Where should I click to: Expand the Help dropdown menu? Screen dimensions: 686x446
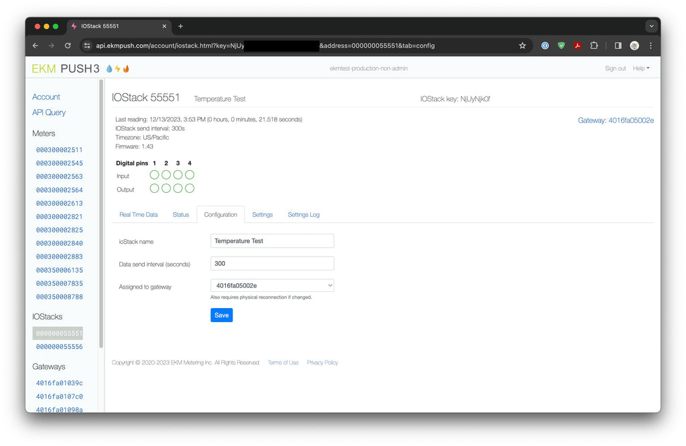click(641, 68)
